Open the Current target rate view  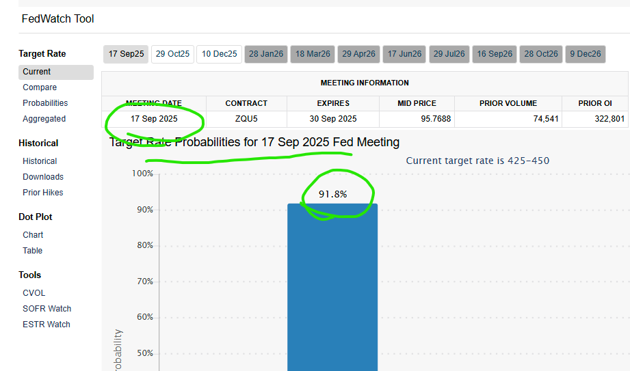click(56, 72)
